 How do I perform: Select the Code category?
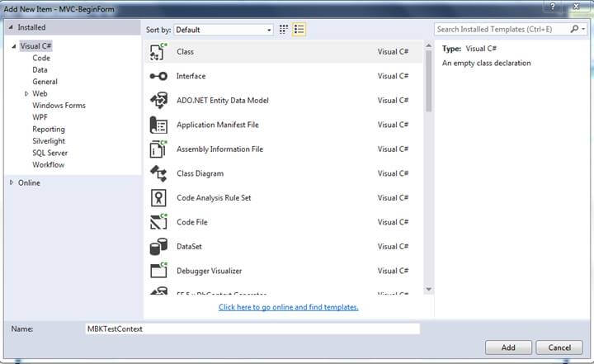click(x=41, y=58)
